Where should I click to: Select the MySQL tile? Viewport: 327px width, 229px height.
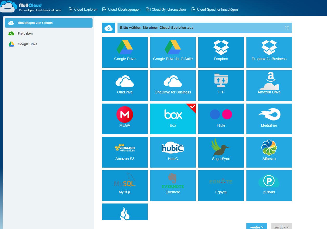click(125, 185)
